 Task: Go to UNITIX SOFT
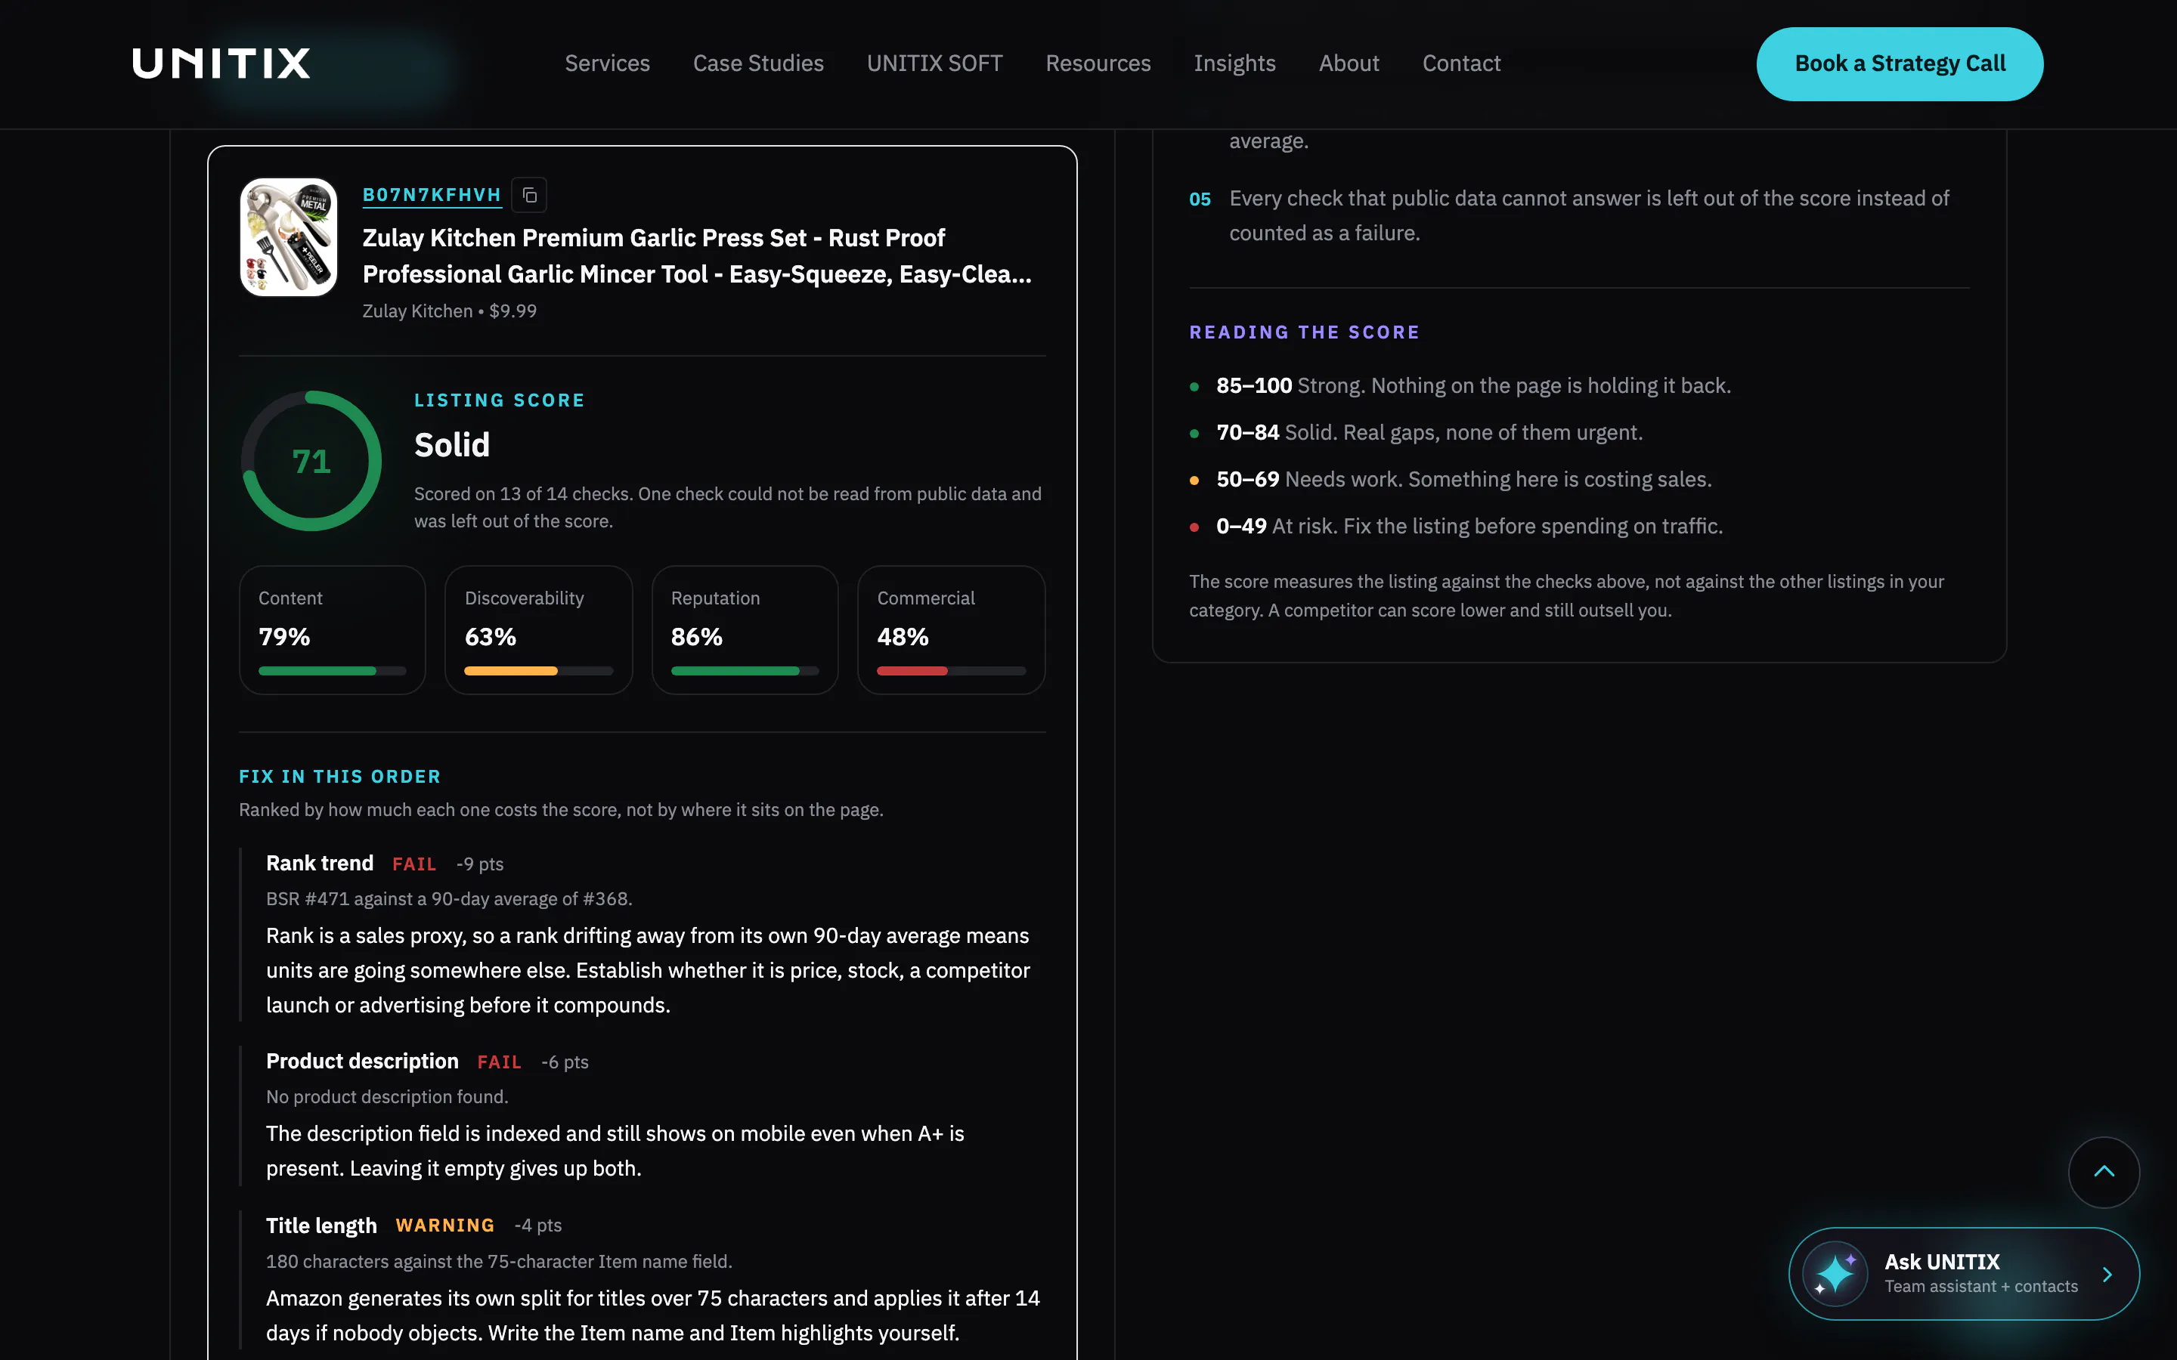pyautogui.click(x=934, y=63)
